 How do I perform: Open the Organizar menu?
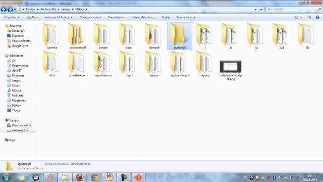[x=12, y=17]
